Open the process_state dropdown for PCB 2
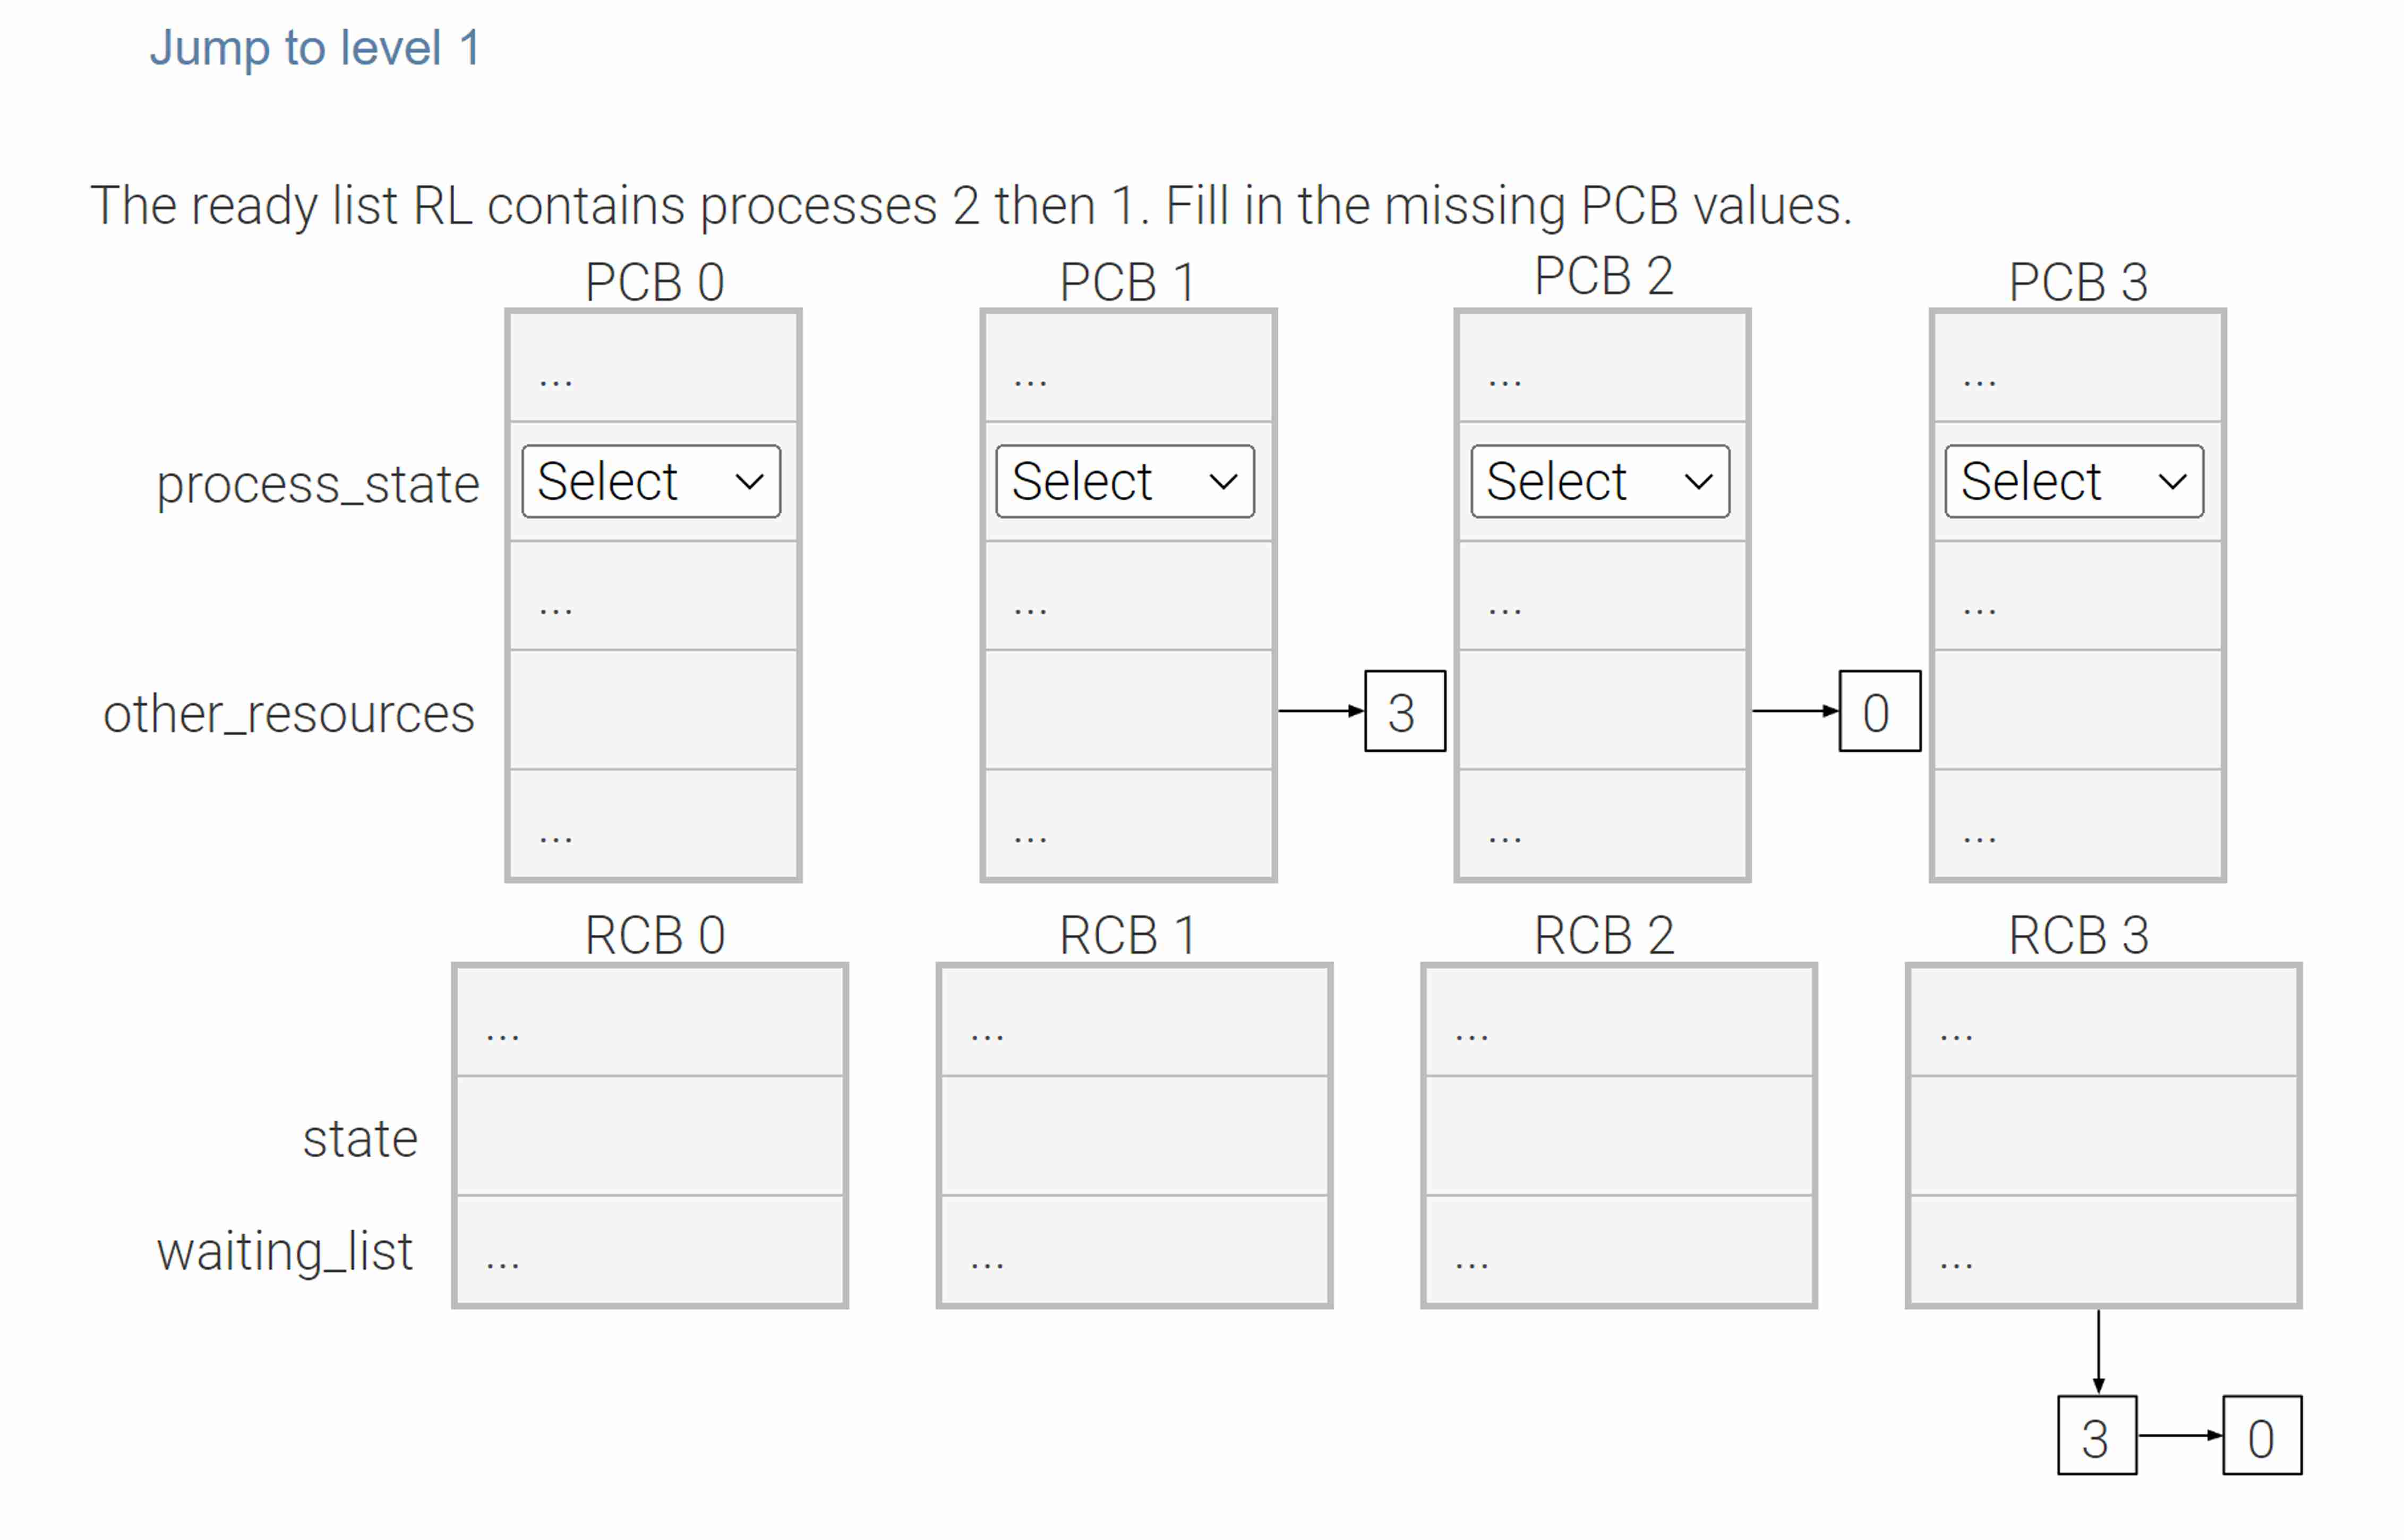Image resolution: width=2404 pixels, height=1540 pixels. pyautogui.click(x=1599, y=482)
